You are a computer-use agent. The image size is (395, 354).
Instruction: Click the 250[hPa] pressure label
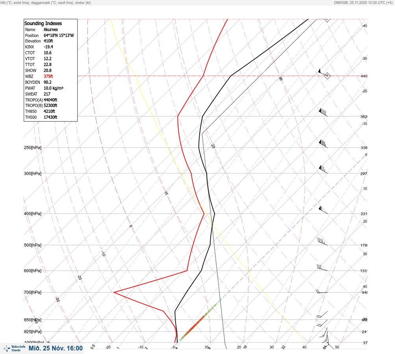click(33, 147)
